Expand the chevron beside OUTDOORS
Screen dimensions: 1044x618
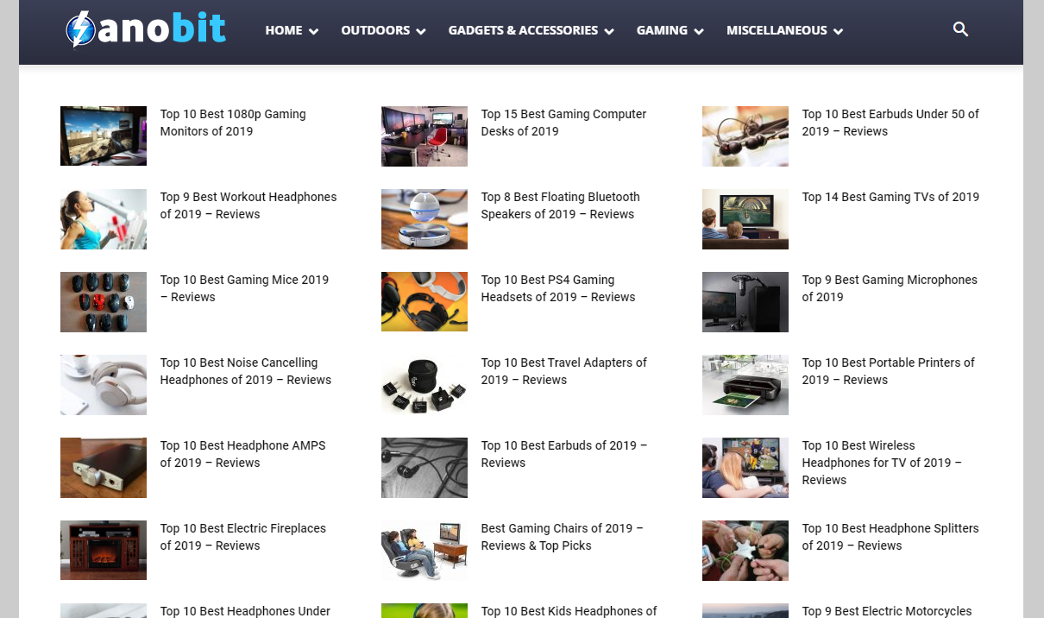click(x=421, y=32)
